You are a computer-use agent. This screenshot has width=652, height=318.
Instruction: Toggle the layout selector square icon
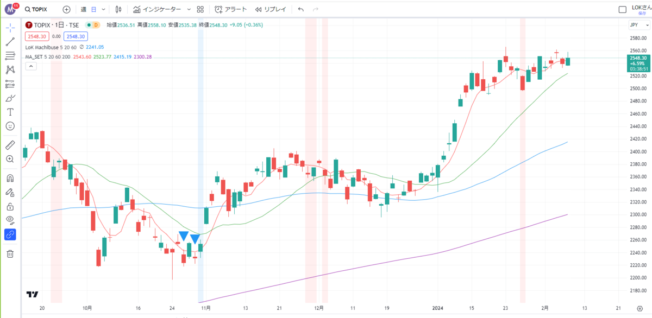[623, 10]
